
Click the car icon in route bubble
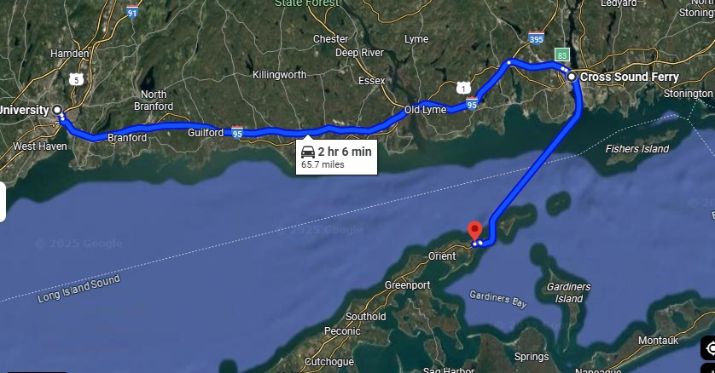tap(308, 152)
